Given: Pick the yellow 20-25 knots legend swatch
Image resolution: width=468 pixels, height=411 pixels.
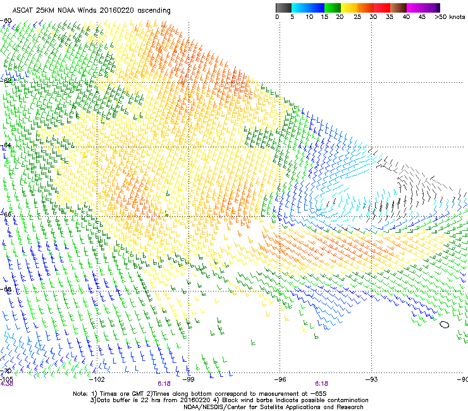Looking at the screenshot, I should coord(349,8).
